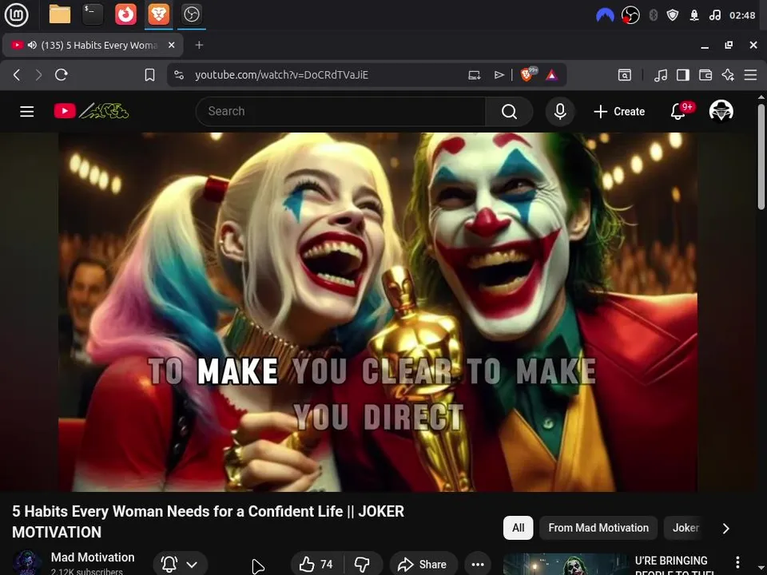Toggle the browser sidebar panel
767x575 pixels.
683,75
